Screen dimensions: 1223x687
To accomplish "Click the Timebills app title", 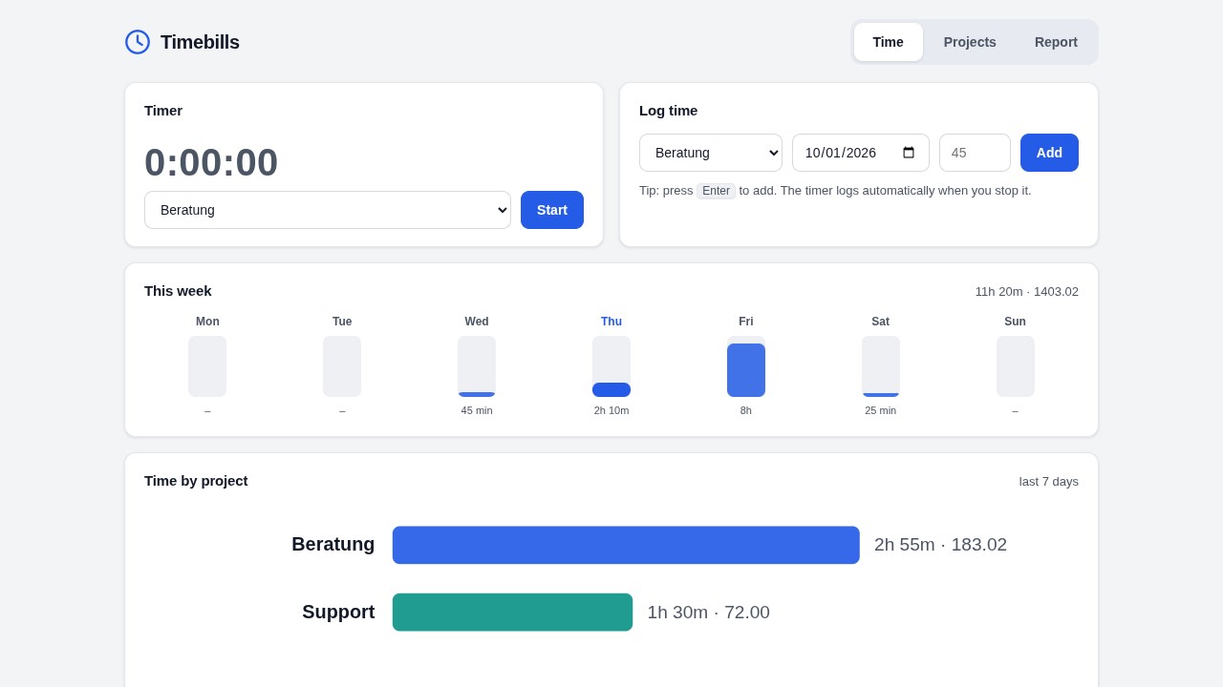I will pos(200,42).
